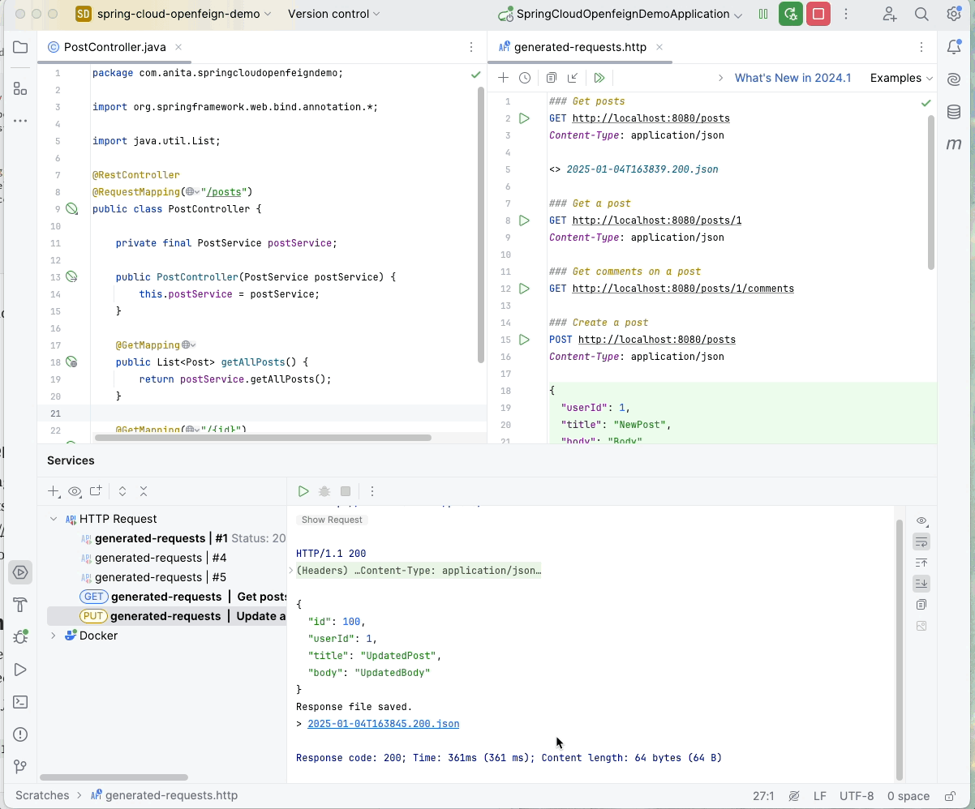The width and height of the screenshot is (975, 809).
Task: Open the 0 space indent settings
Action: click(908, 796)
